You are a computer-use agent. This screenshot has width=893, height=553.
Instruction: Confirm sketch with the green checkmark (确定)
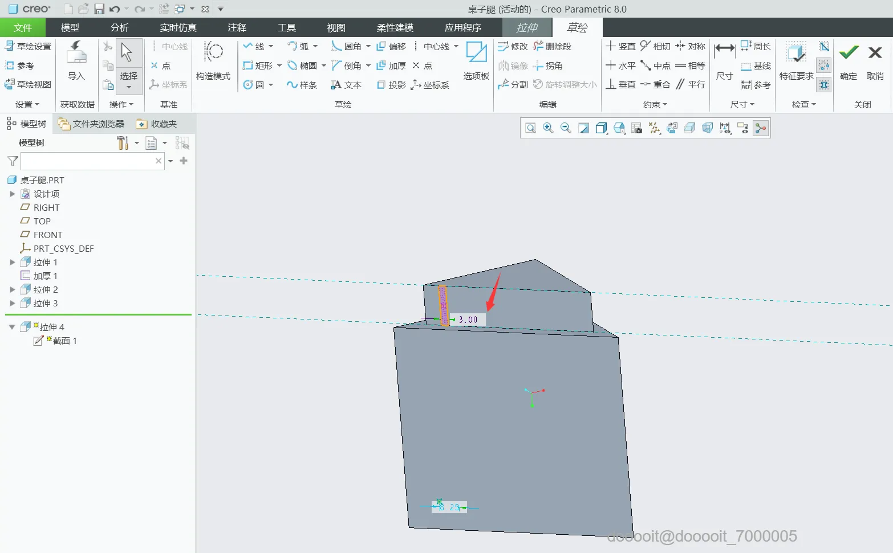point(849,62)
